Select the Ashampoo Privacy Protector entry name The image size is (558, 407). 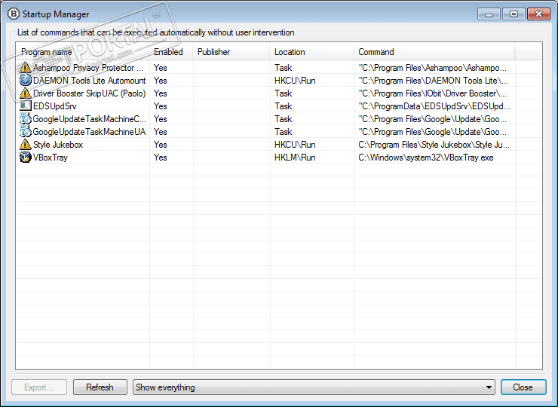click(x=88, y=68)
